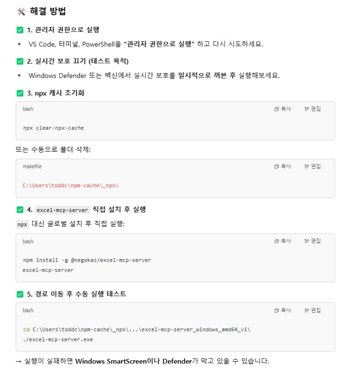356x375 pixels.
Task: Click the green checkmark beside 관리자 권한으로 실행
Action: (x=20, y=30)
